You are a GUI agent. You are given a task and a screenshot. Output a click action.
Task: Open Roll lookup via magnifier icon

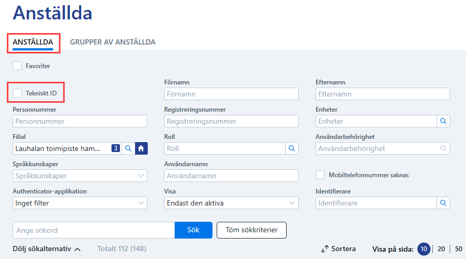point(292,148)
